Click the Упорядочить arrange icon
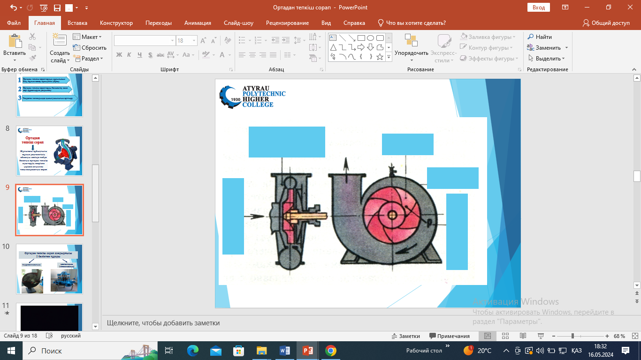This screenshot has width=641, height=360. pos(411,41)
